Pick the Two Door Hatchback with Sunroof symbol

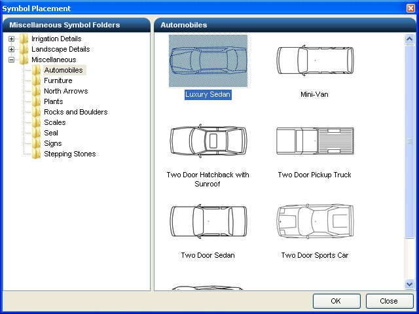(208, 141)
